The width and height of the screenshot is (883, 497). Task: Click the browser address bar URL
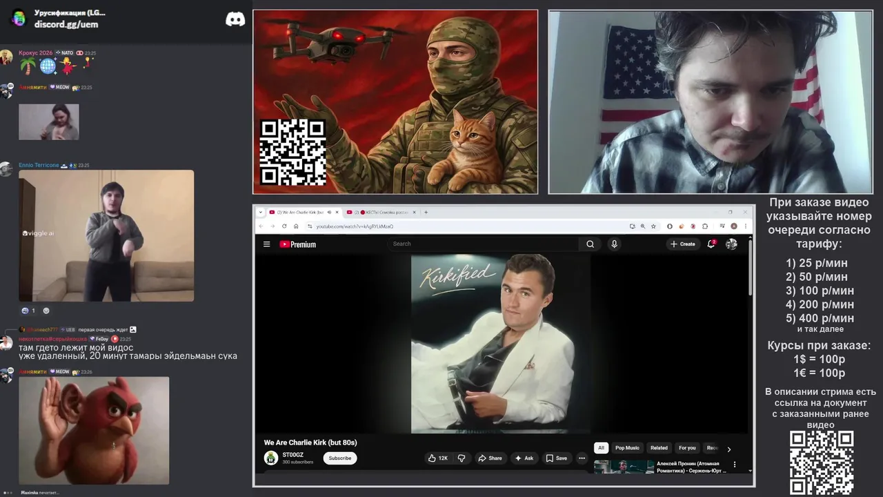click(355, 226)
